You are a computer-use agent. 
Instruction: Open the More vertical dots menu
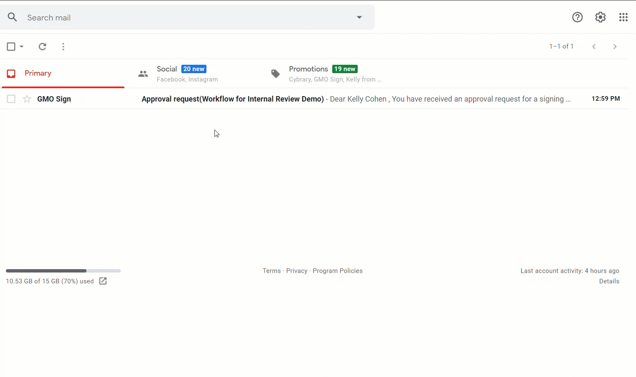(x=63, y=46)
